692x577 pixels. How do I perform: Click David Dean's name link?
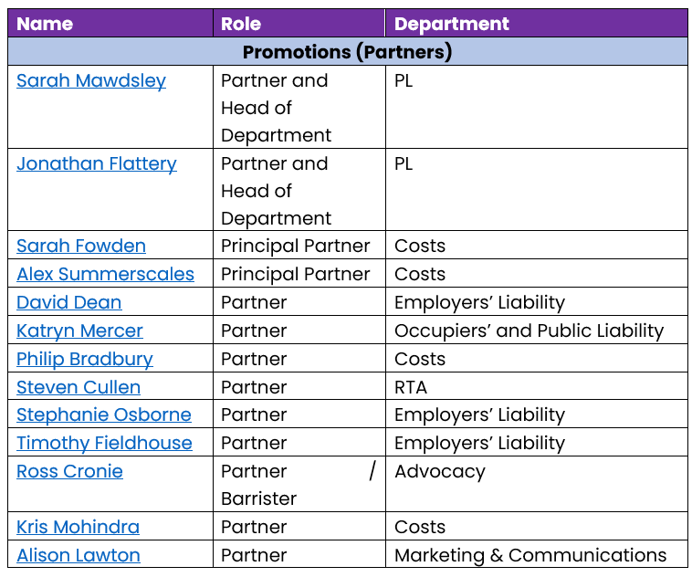coord(69,302)
